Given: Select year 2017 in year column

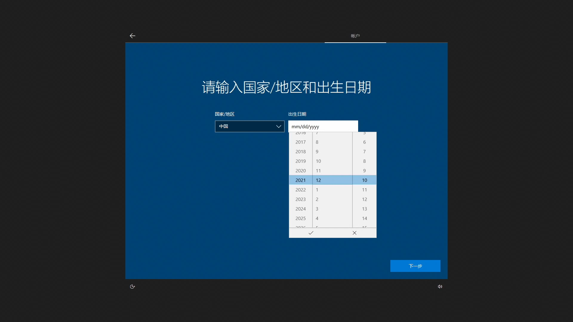Looking at the screenshot, I should pos(301,142).
